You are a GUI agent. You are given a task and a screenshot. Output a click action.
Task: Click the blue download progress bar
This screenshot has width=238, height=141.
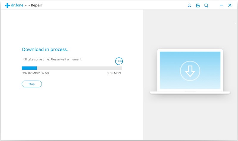click(72, 68)
